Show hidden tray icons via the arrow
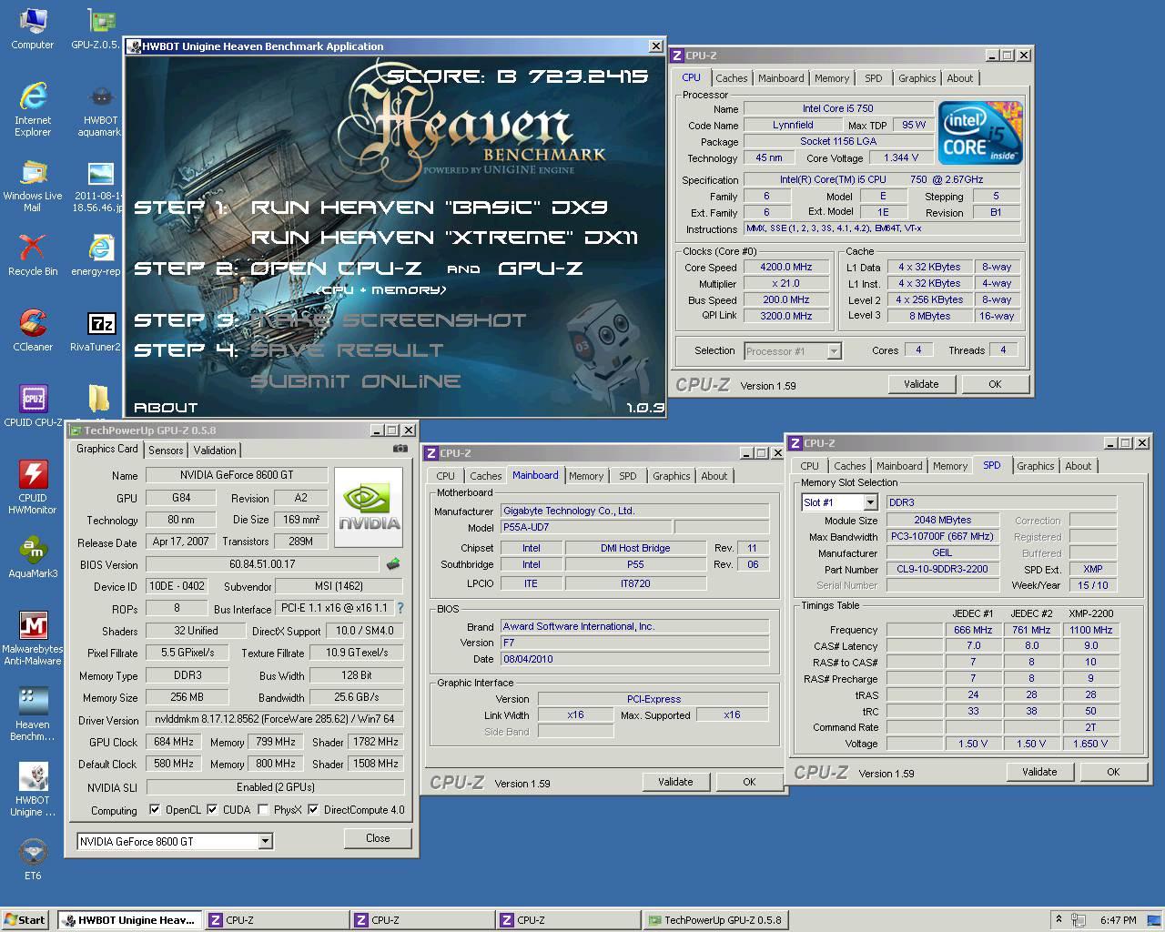Viewport: 1165px width, 932px height. [x=1059, y=919]
